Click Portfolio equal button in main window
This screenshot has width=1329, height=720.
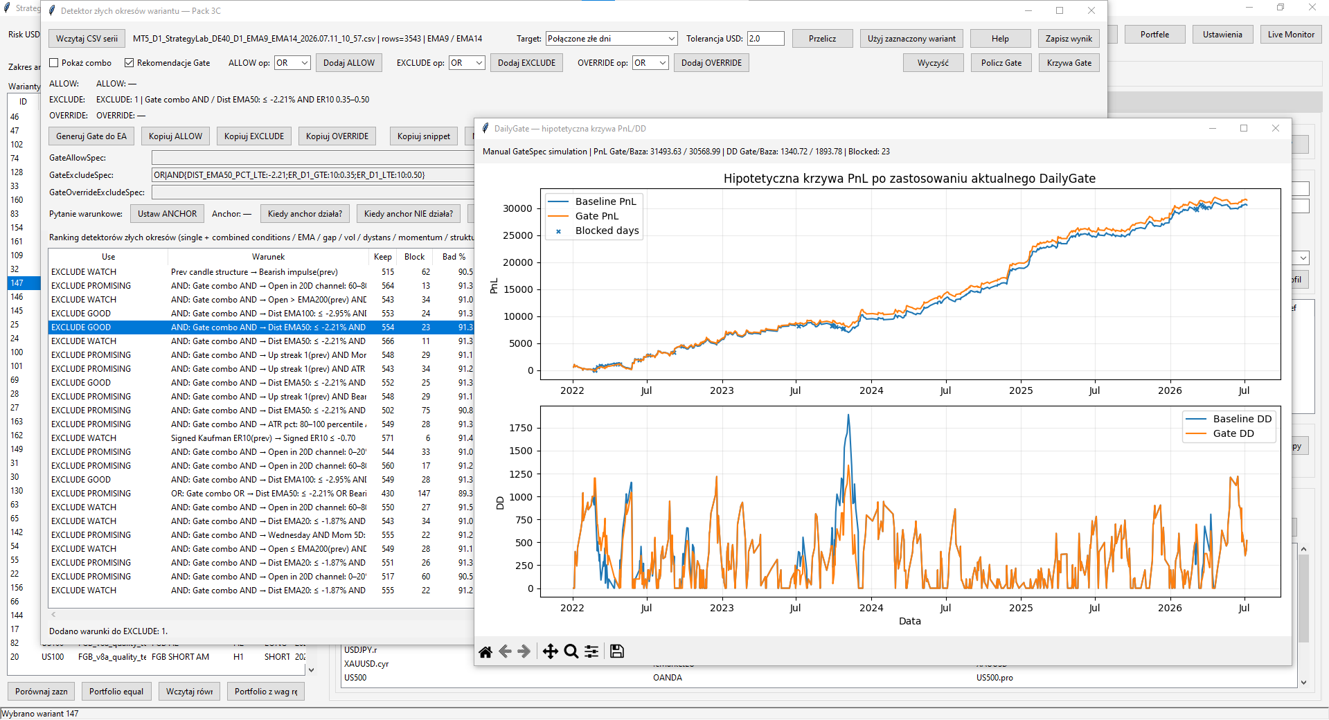[116, 692]
